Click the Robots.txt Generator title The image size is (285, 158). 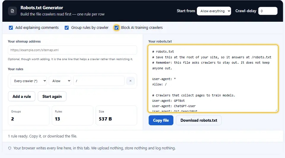[42, 8]
